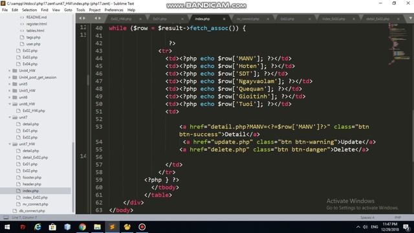
Task: Open detail_Ex02.php in the sidebar
Action: tap(35, 157)
